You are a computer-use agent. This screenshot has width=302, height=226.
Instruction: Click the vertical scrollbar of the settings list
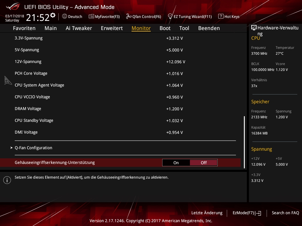(x=244, y=142)
